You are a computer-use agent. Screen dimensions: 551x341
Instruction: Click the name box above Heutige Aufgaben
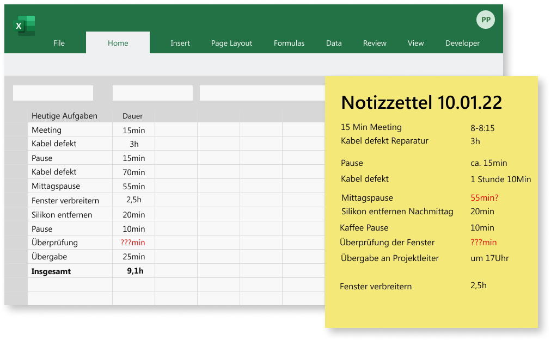pyautogui.click(x=53, y=93)
